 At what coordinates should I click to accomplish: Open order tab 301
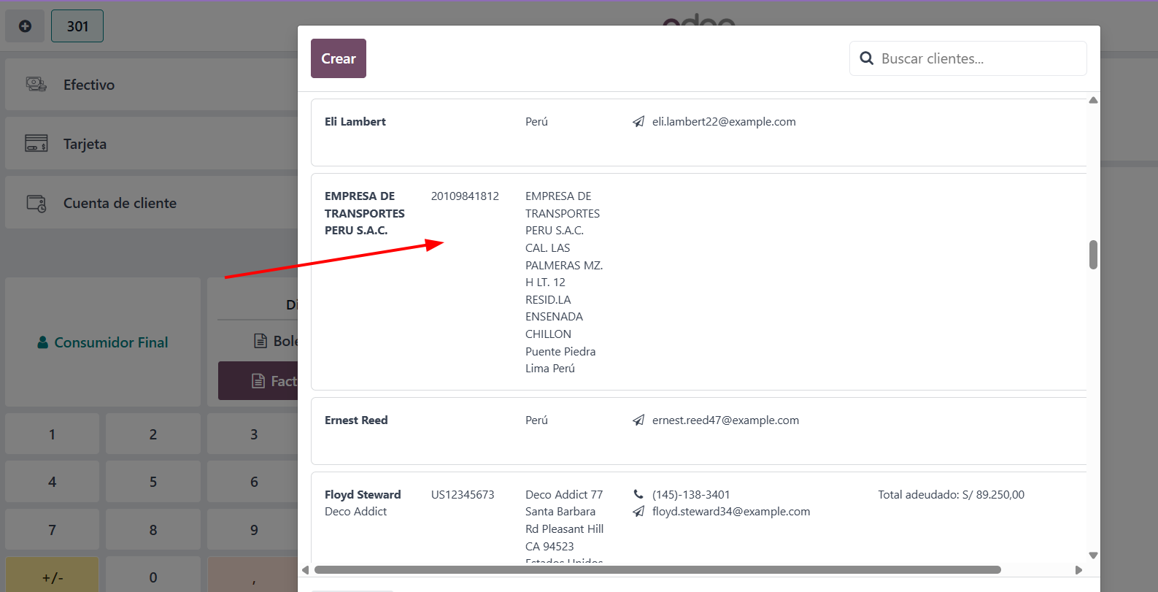tap(77, 26)
